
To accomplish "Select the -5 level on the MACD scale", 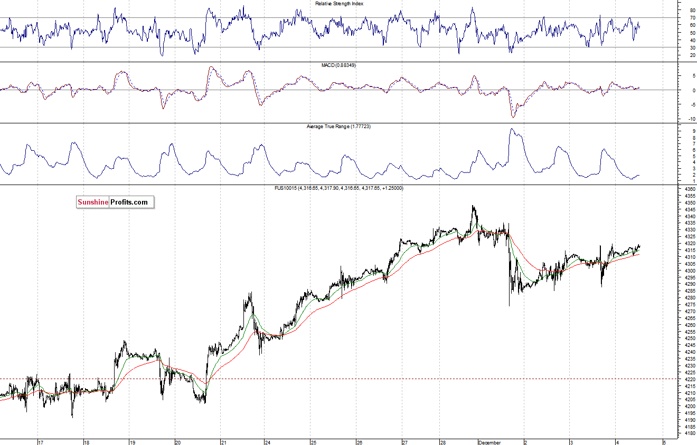I will point(692,104).
